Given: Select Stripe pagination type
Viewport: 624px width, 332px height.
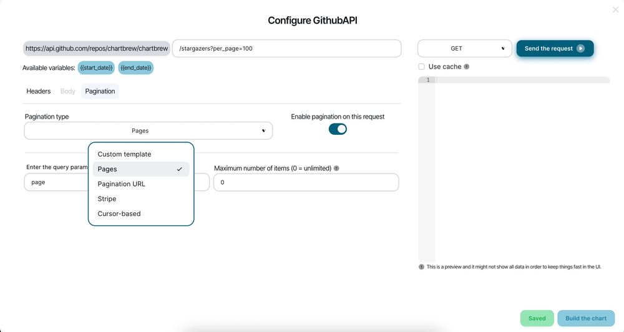Looking at the screenshot, I should click(x=107, y=199).
